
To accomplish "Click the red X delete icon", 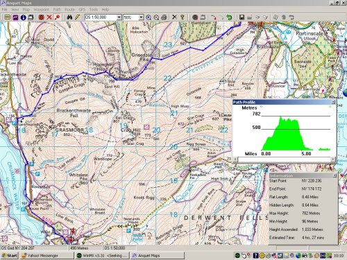I will pyautogui.click(x=49, y=17).
